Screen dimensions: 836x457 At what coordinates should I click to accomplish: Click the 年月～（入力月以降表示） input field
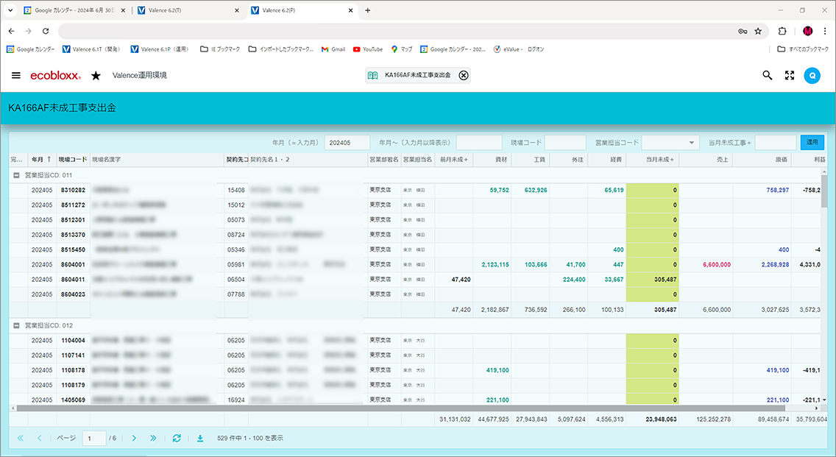click(479, 142)
